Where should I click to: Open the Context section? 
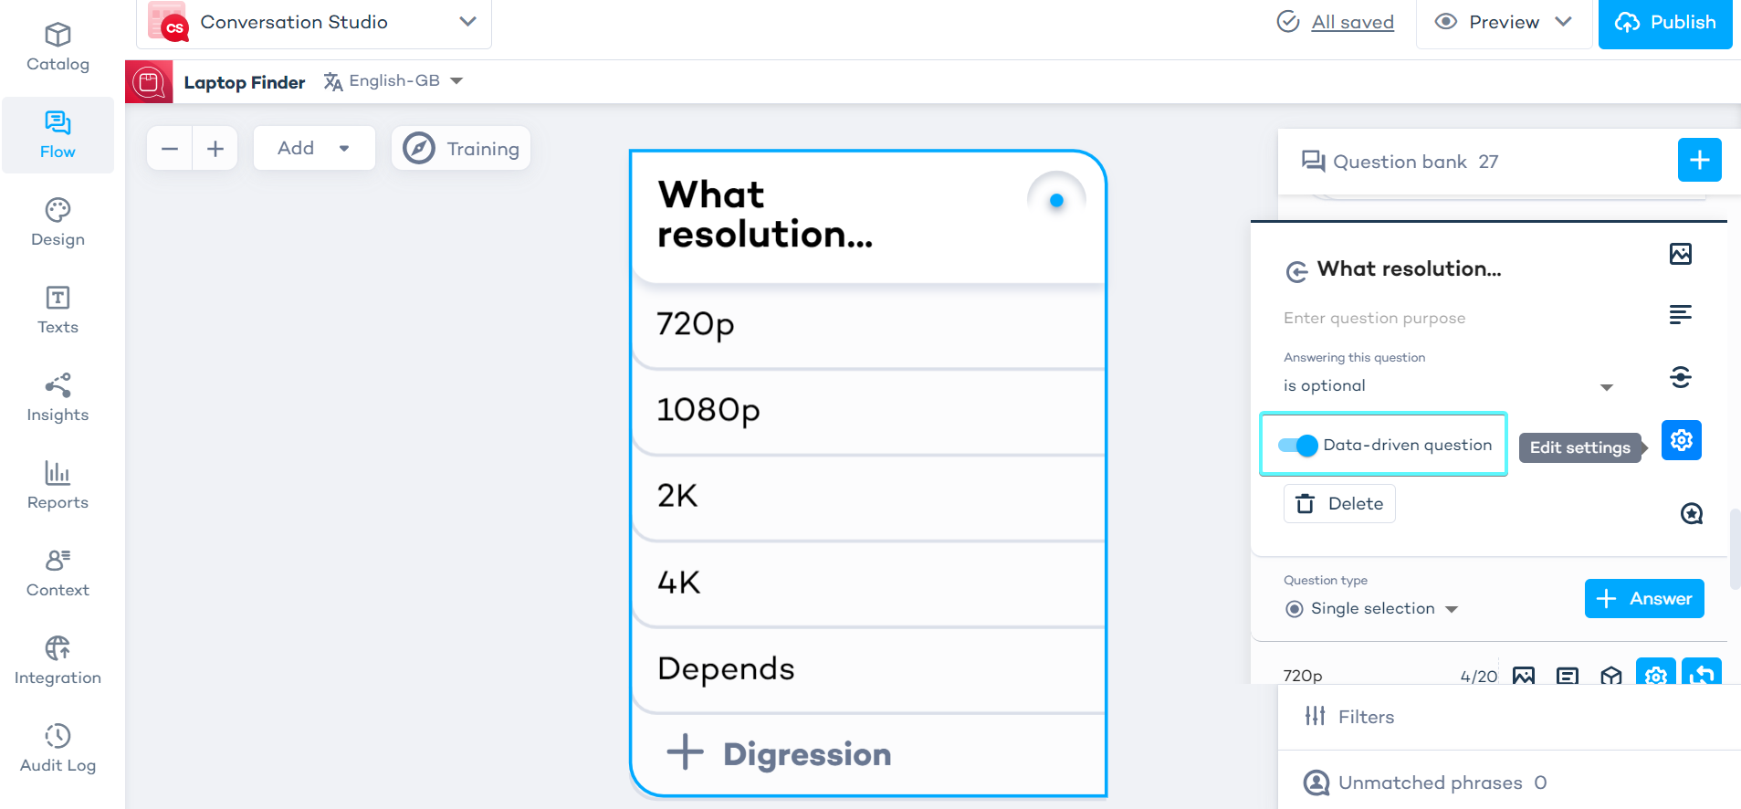57,572
